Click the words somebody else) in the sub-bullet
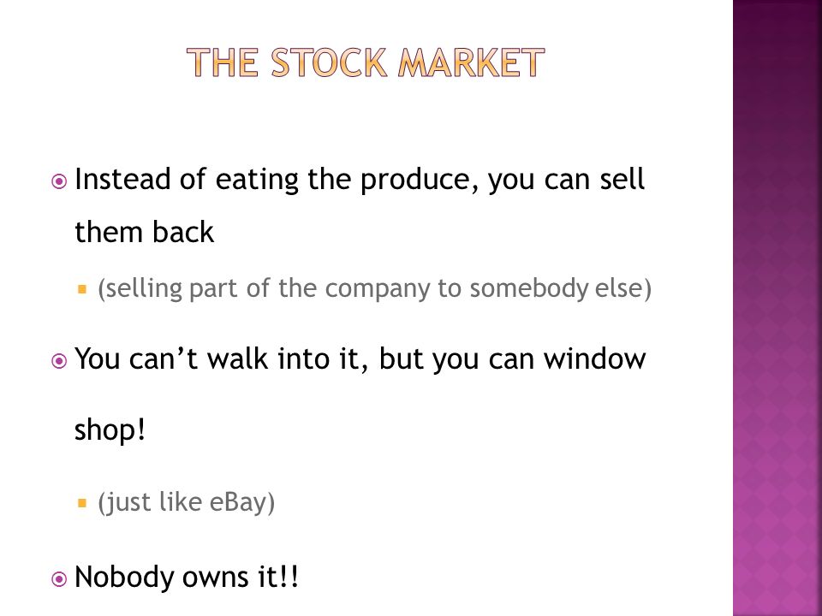Screen dimensions: 822x616 click(560, 288)
